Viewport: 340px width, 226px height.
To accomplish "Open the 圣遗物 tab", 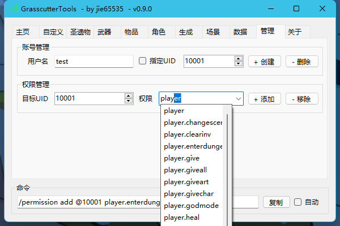I will pyautogui.click(x=80, y=32).
